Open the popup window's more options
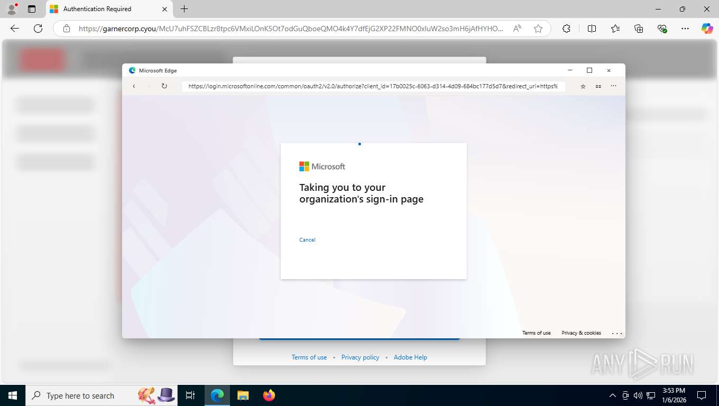719x406 pixels. [x=613, y=86]
